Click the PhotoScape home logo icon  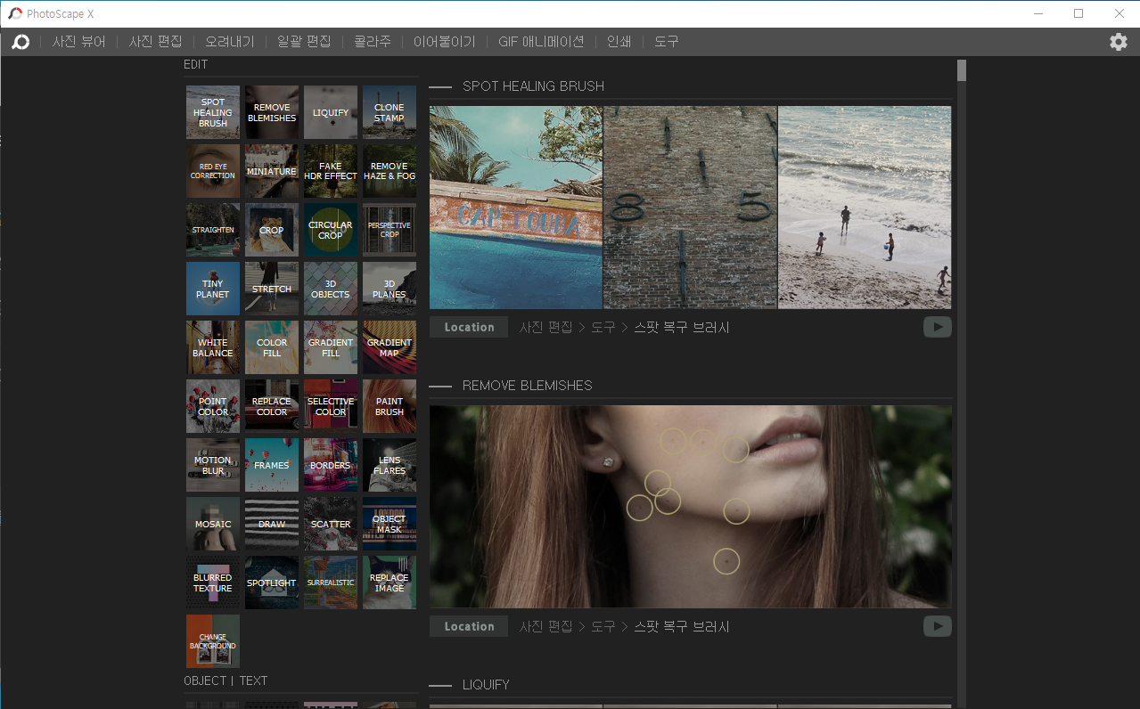[21, 42]
